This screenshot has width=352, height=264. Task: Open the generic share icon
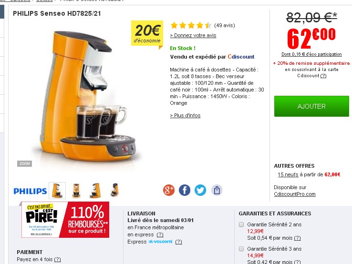pos(217,190)
